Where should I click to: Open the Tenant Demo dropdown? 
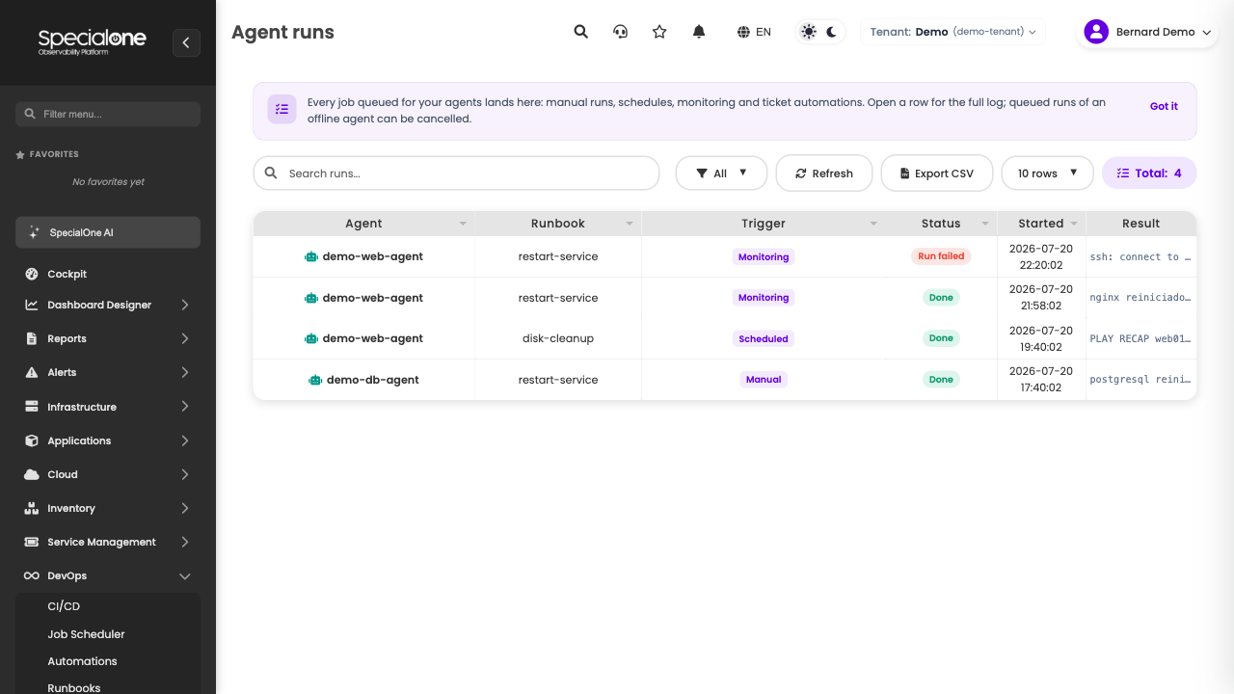952,32
